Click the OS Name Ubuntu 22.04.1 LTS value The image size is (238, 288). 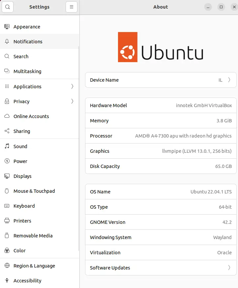(211, 192)
